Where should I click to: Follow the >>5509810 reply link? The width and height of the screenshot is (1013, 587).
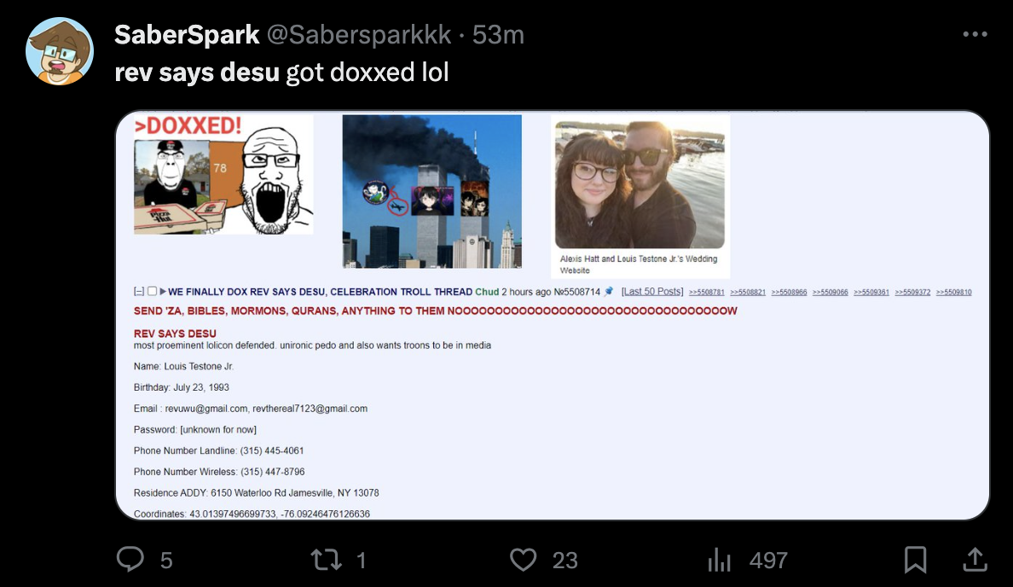pos(953,292)
